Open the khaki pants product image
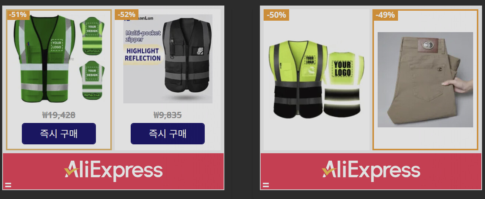 click(425, 80)
